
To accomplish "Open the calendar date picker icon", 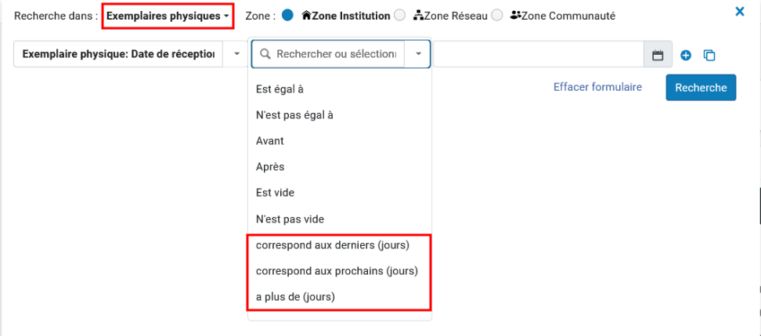I will (x=658, y=55).
